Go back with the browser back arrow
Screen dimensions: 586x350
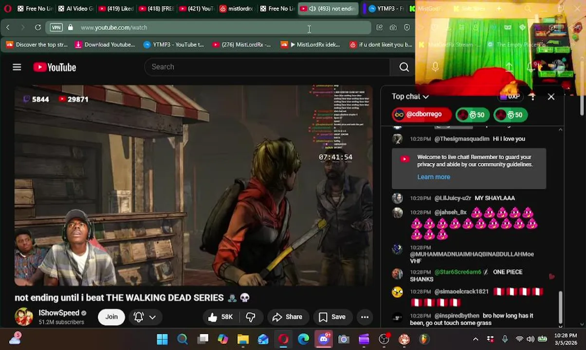point(8,28)
